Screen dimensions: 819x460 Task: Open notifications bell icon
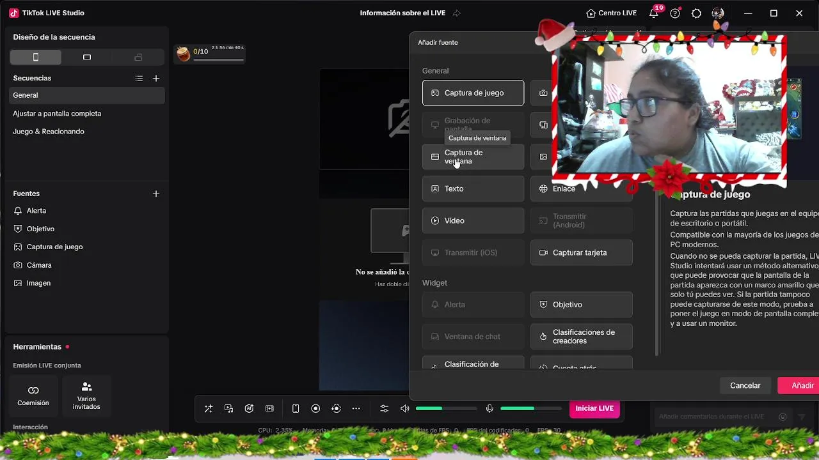pyautogui.click(x=653, y=13)
